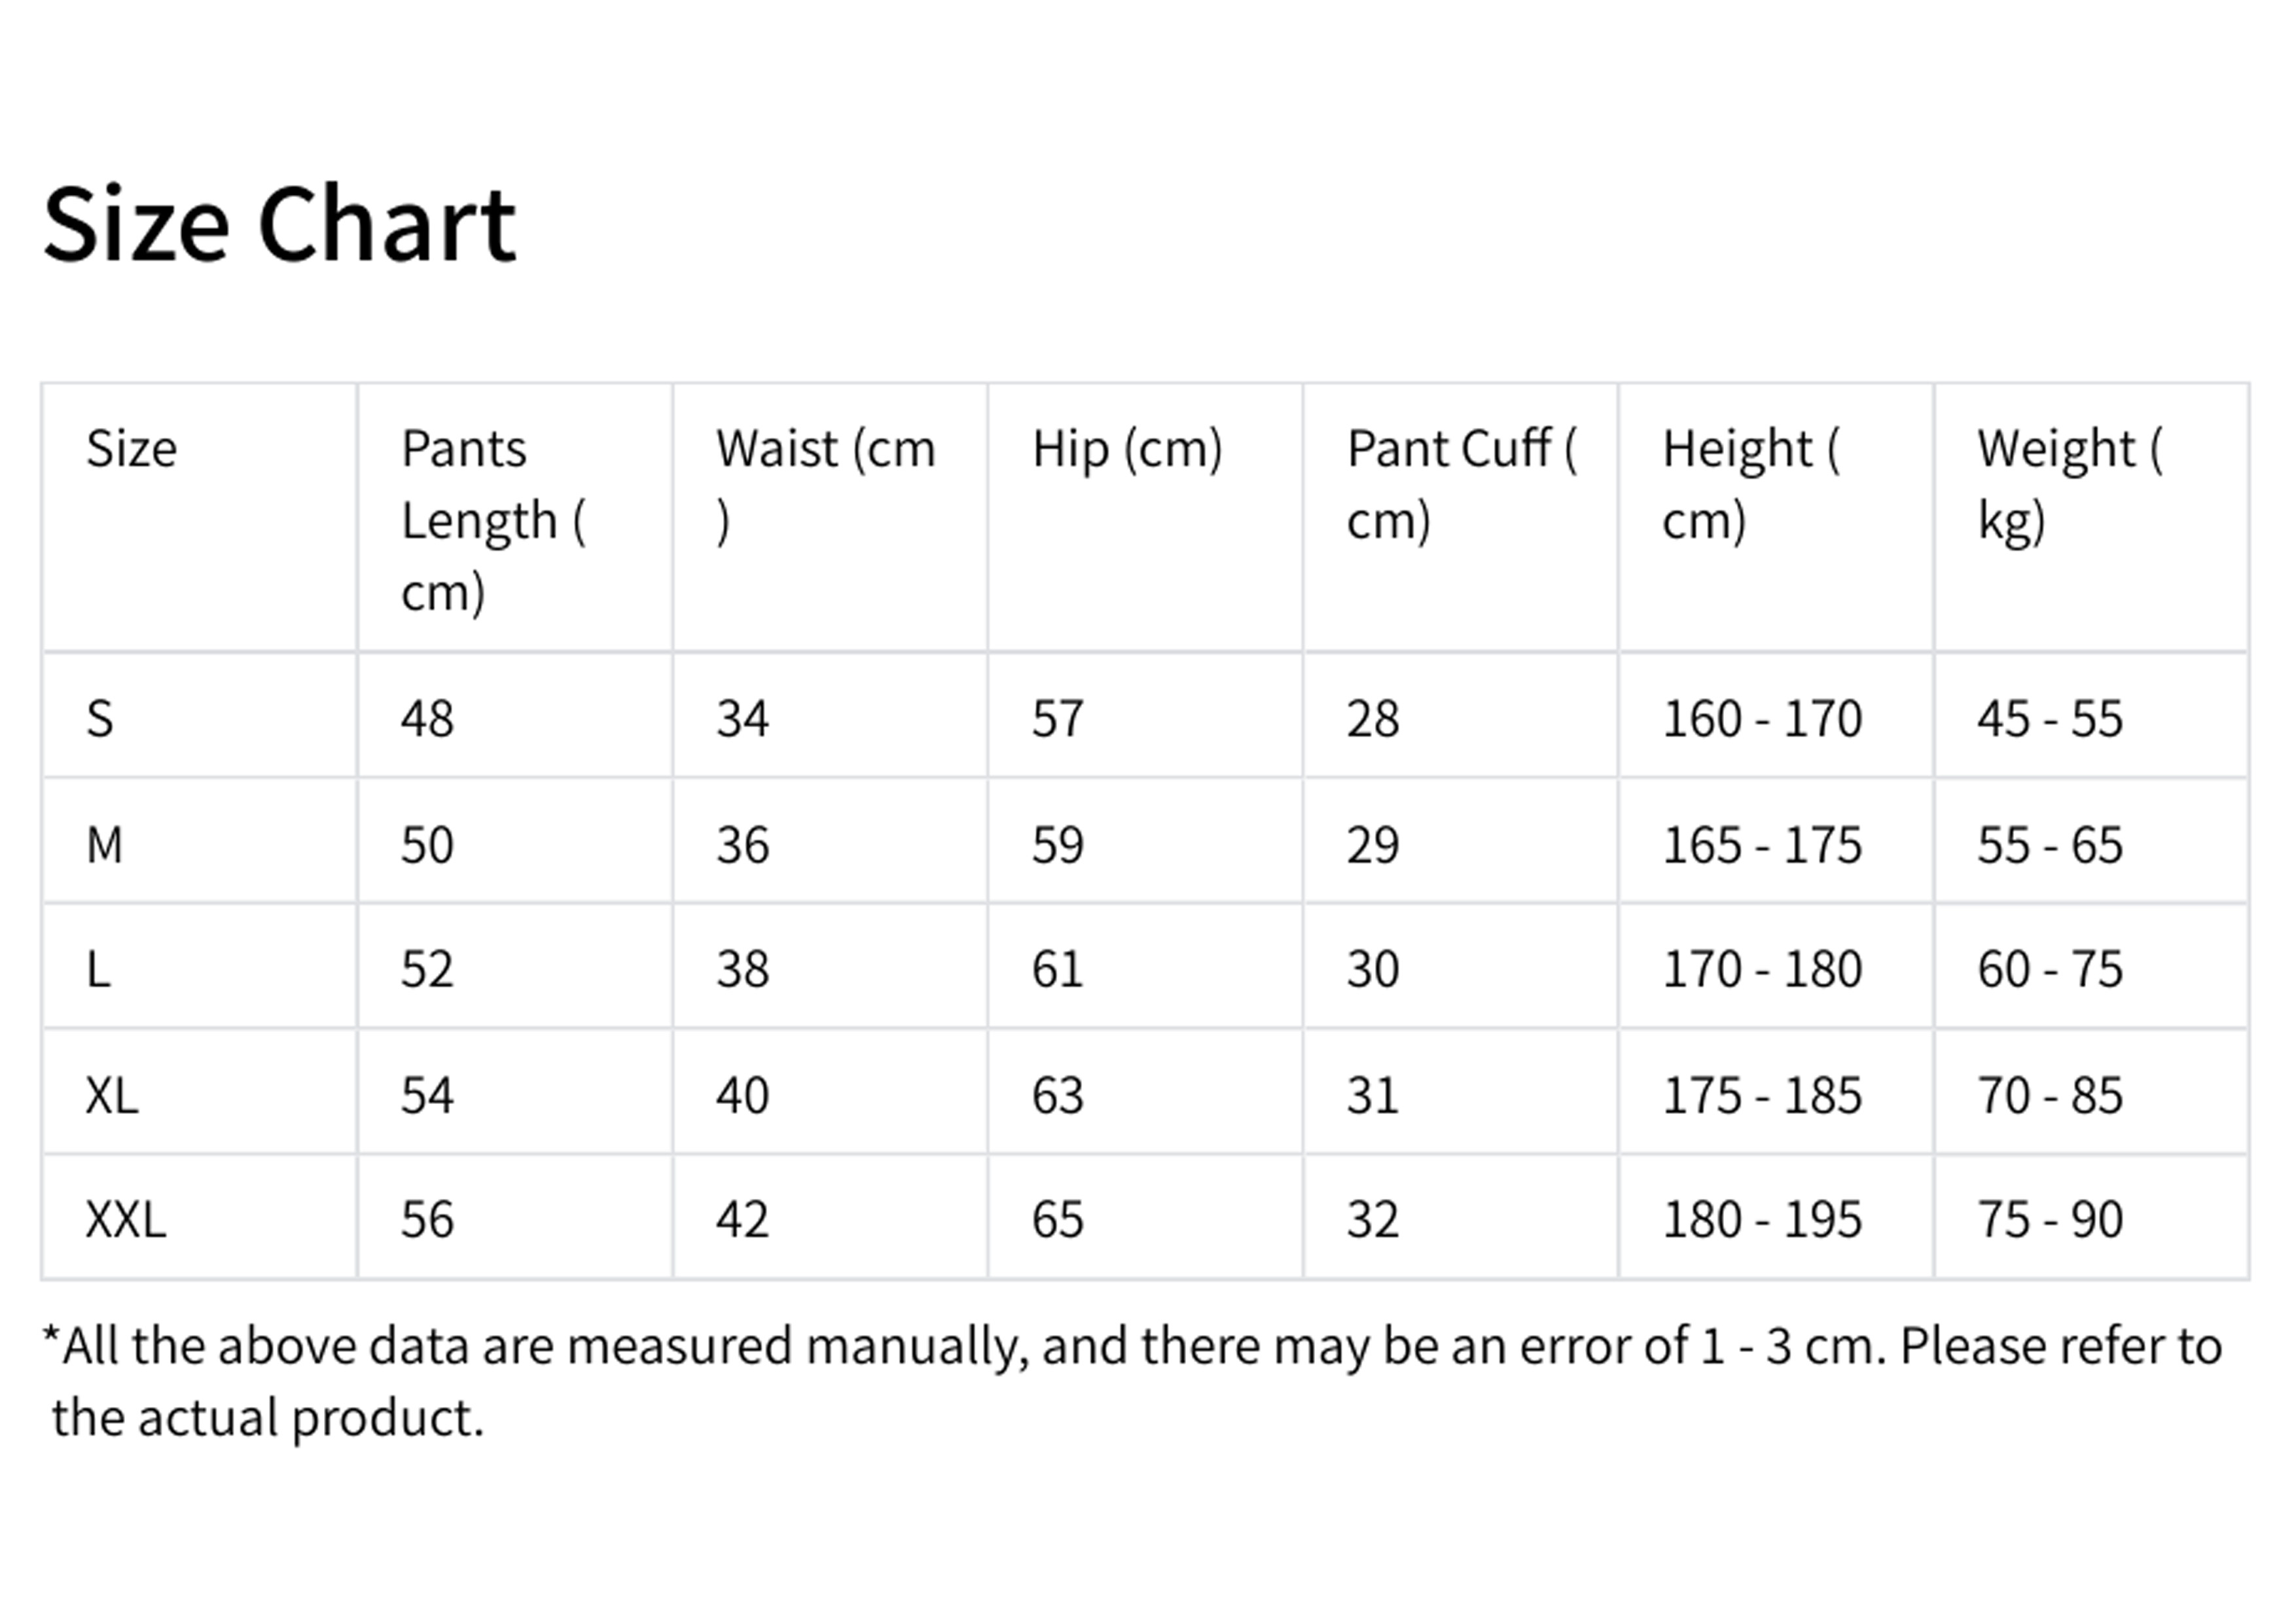Click the 160 - 170 height cell

(1761, 718)
